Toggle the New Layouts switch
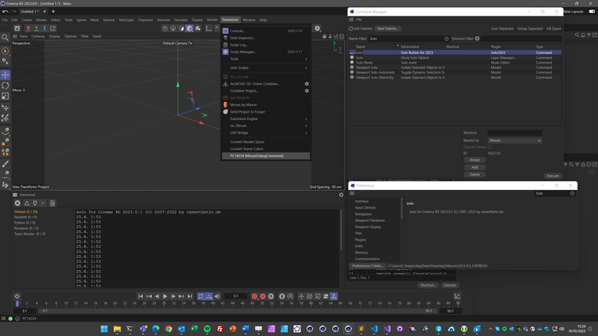The height and width of the screenshot is (336, 598). pos(592,12)
